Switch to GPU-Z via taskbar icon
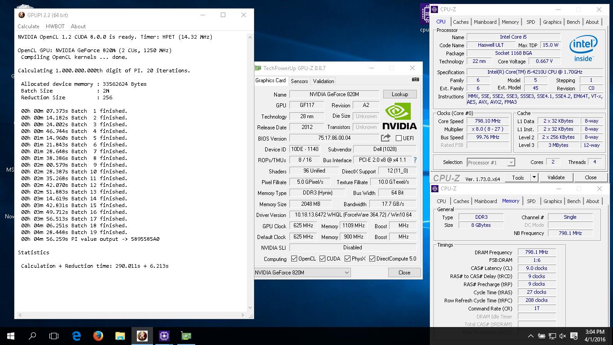 pos(186,336)
